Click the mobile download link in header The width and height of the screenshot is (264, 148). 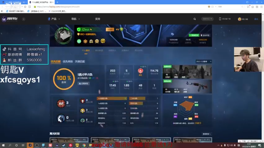tap(225, 19)
